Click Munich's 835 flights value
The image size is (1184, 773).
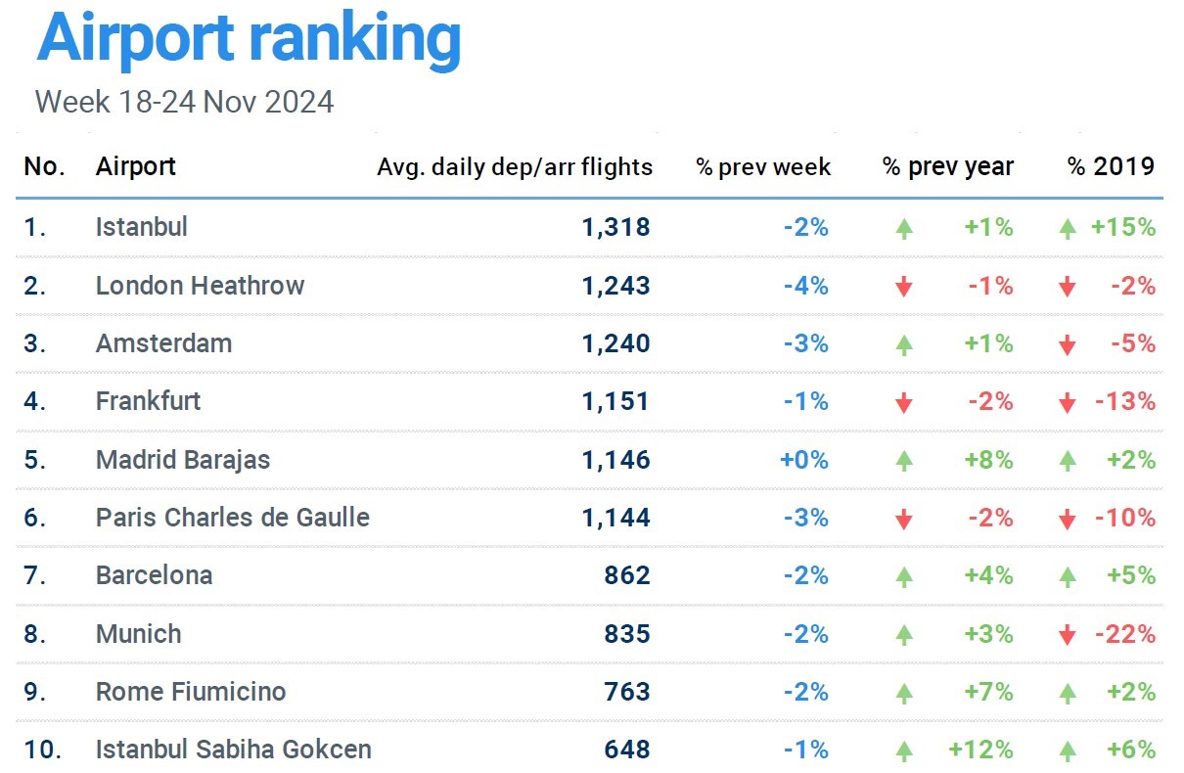click(x=627, y=634)
